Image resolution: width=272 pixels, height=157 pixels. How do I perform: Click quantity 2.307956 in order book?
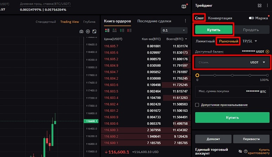(154, 130)
